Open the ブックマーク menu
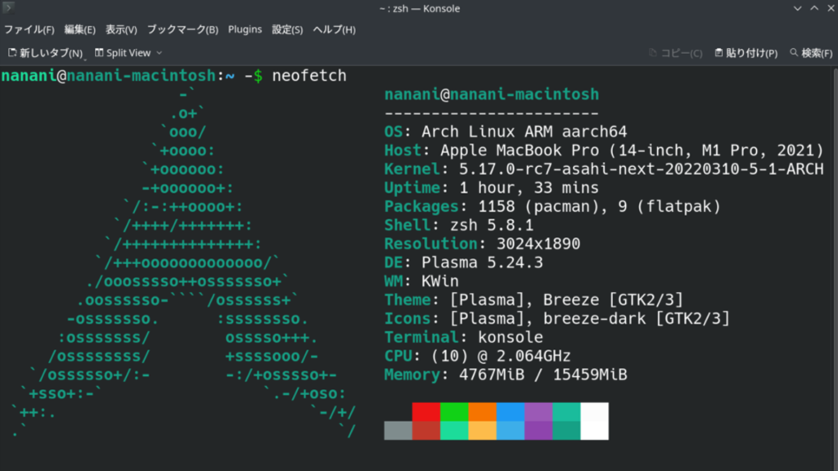Image resolution: width=838 pixels, height=471 pixels. tap(182, 29)
